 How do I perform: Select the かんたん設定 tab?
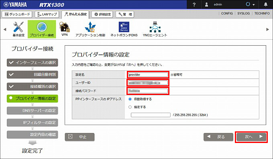[x=75, y=14]
